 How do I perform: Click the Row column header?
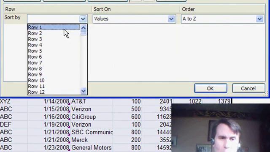[x=48, y=9]
